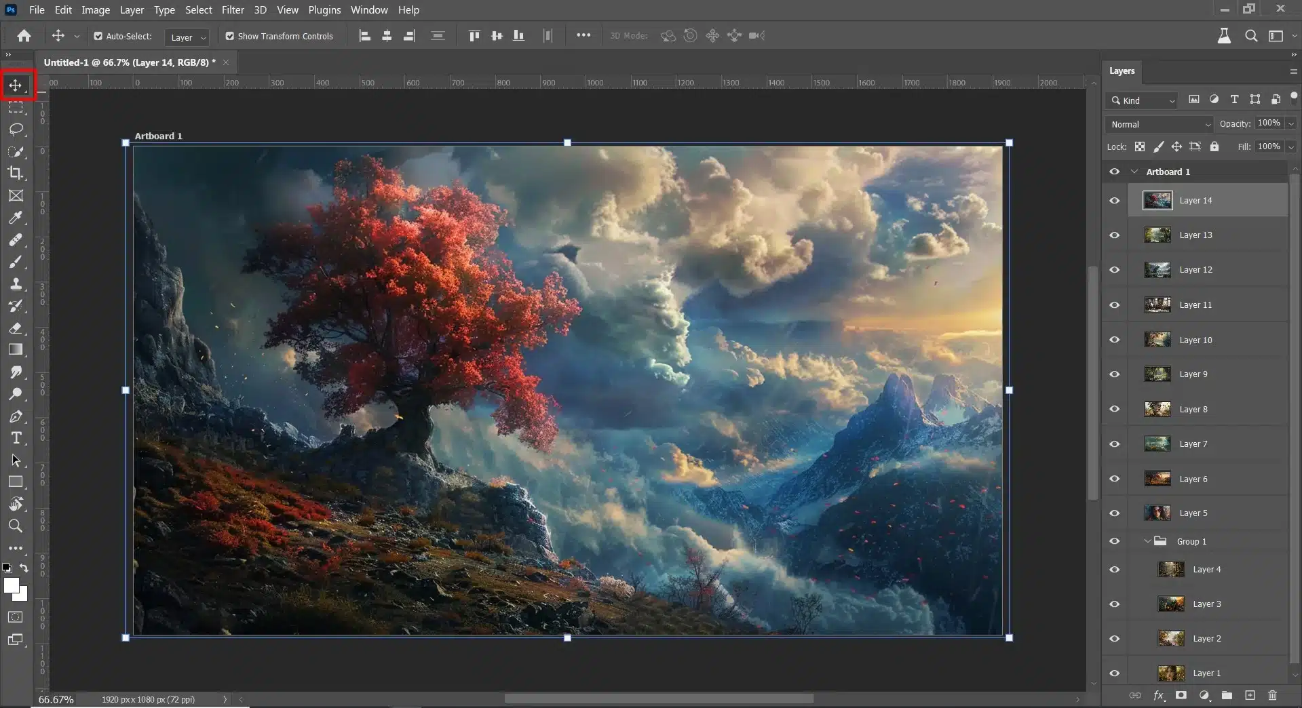Select the Zoom tool
Image resolution: width=1302 pixels, height=708 pixels.
point(16,526)
